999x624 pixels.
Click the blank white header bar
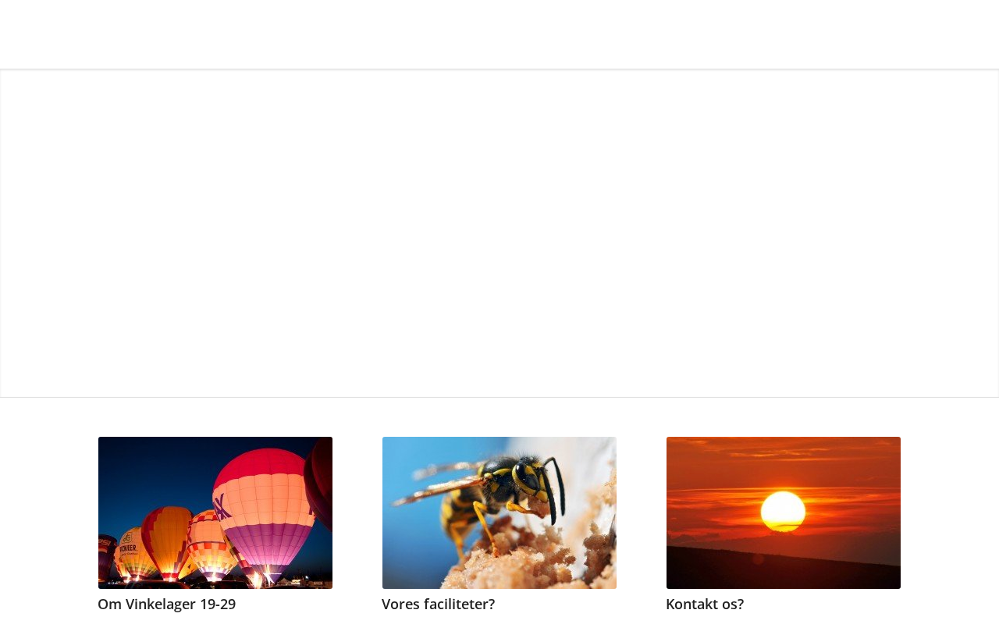499,34
